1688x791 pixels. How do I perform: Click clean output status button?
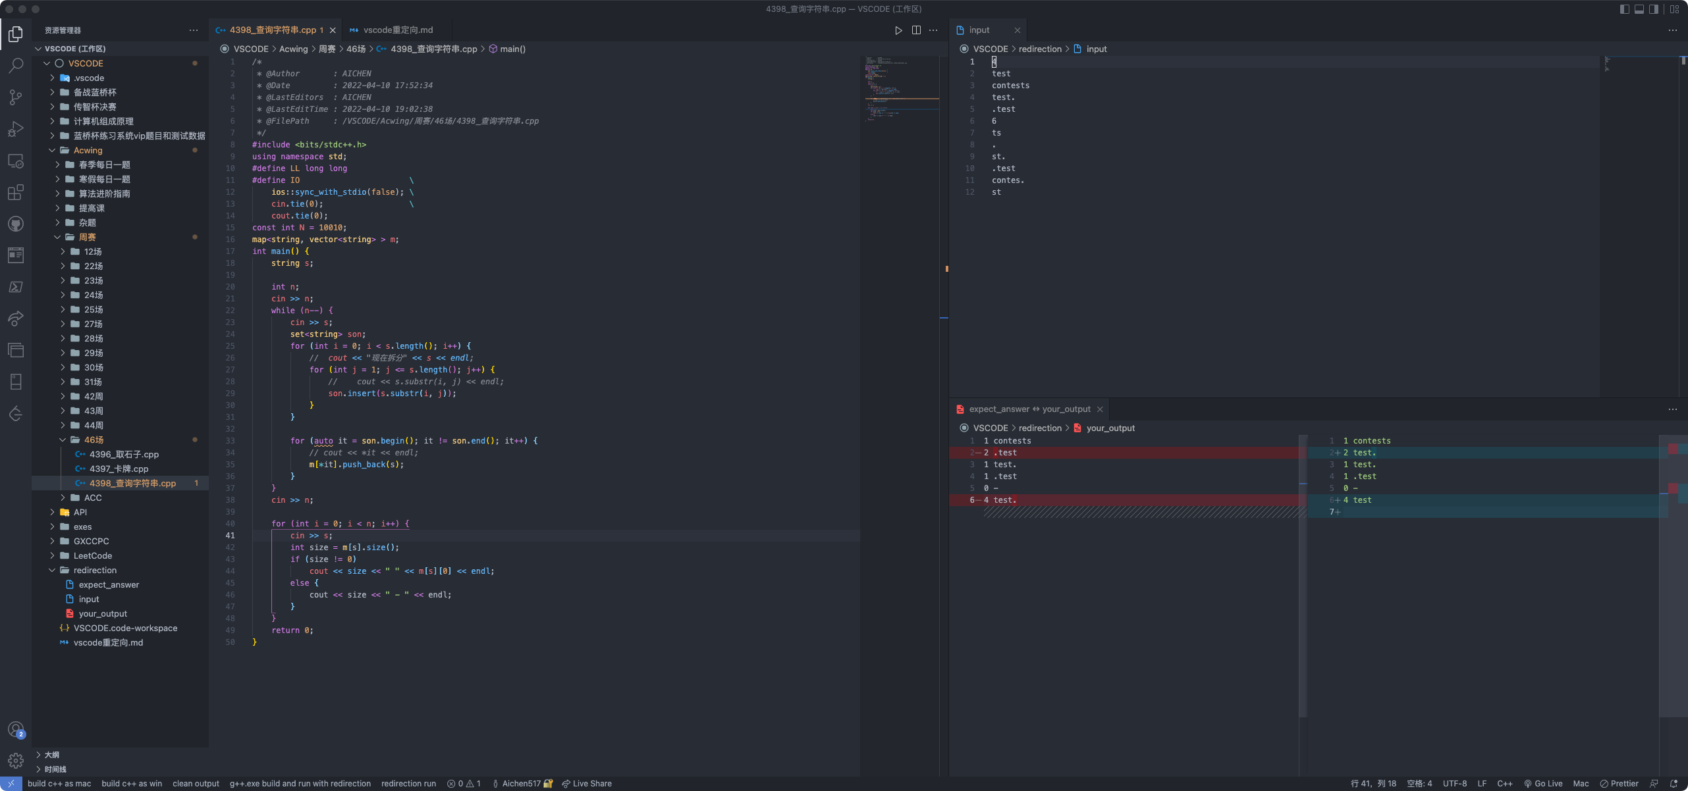(x=196, y=784)
